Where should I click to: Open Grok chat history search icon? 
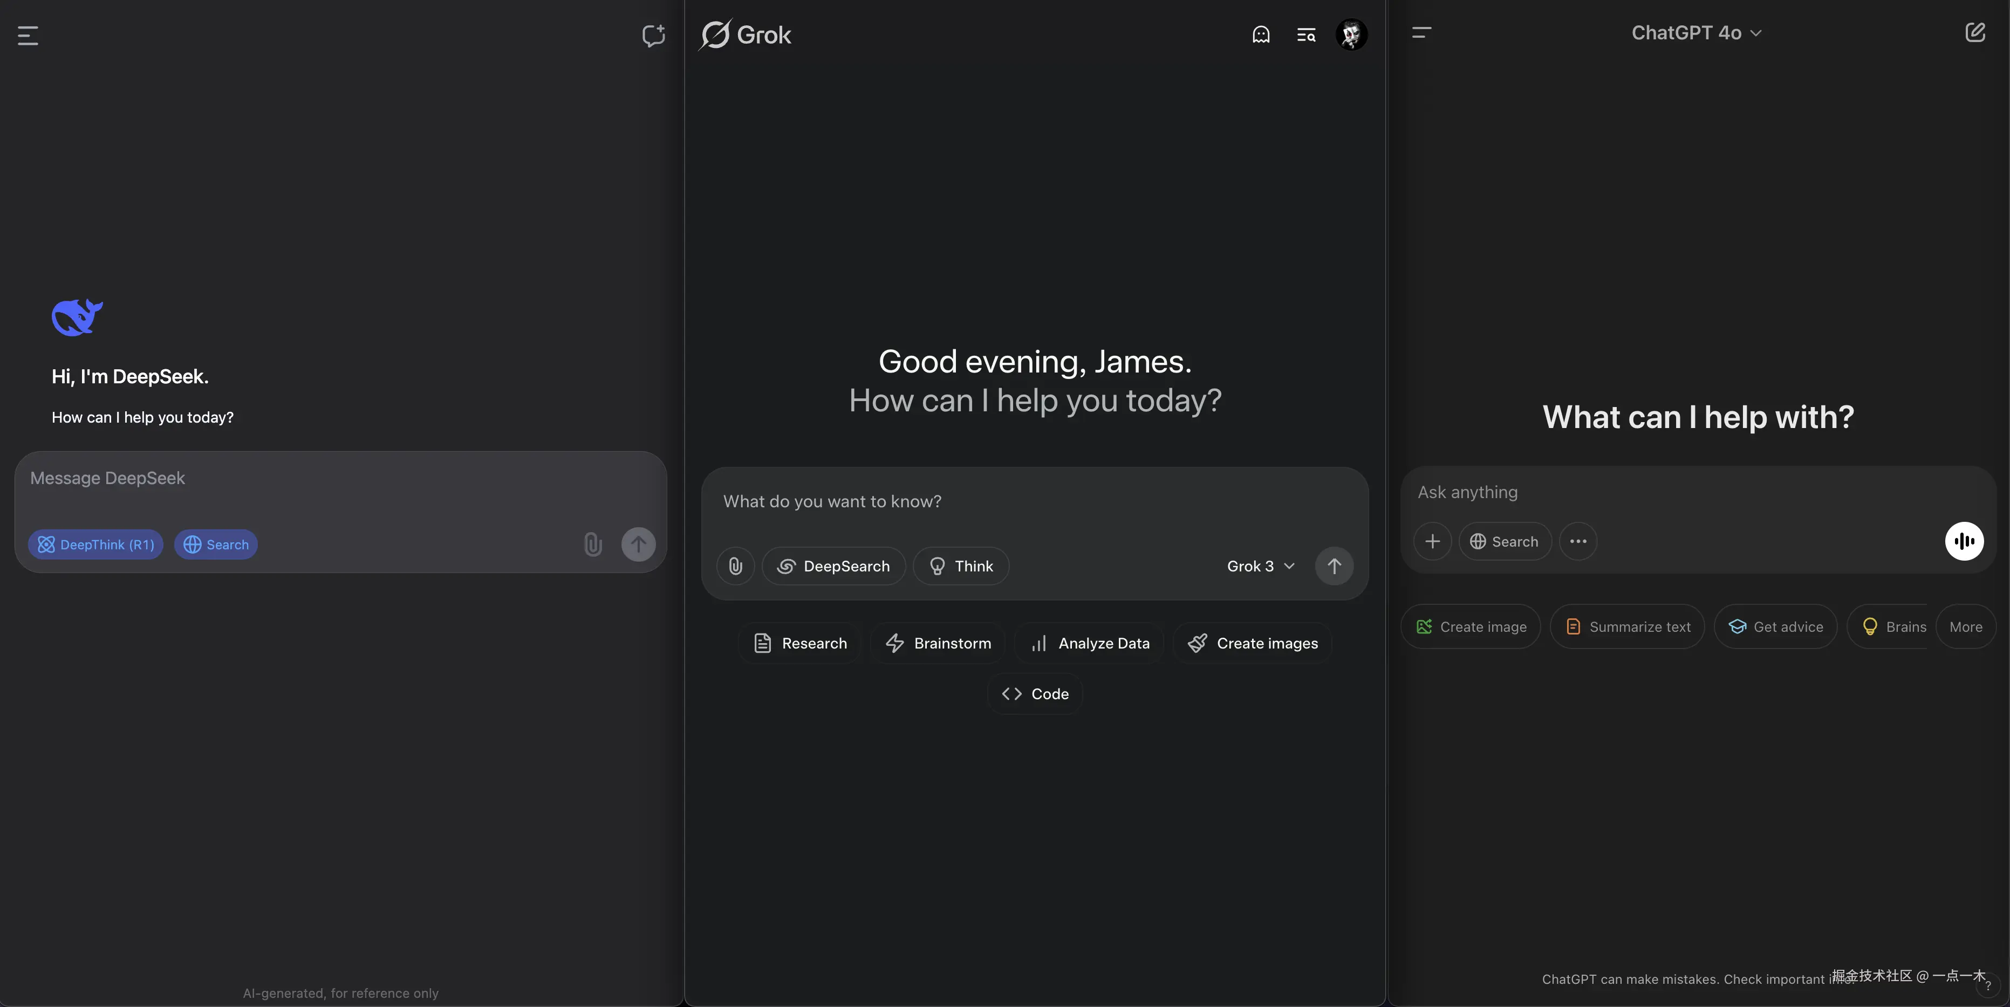click(1306, 35)
